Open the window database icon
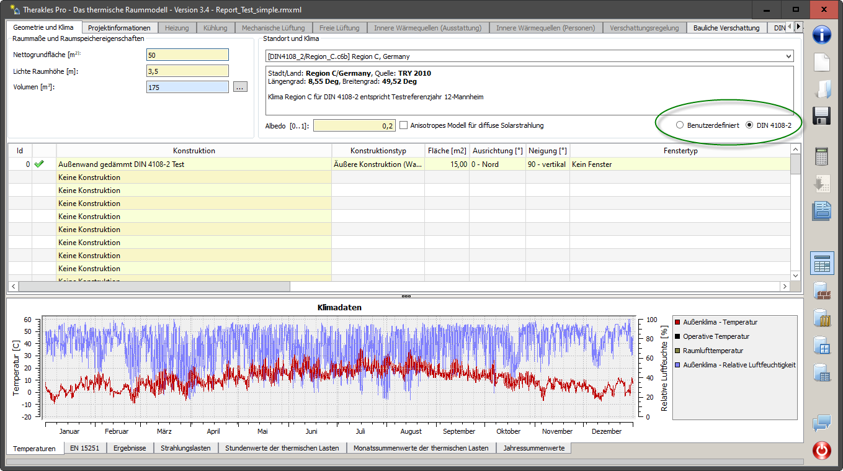This screenshot has width=843, height=471. click(x=822, y=345)
